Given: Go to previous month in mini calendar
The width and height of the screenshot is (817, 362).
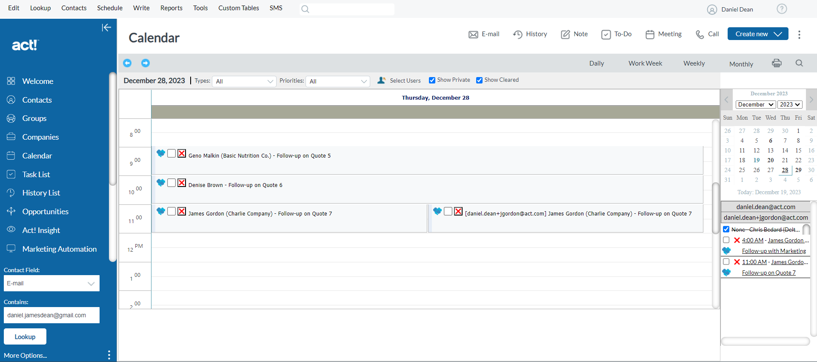Looking at the screenshot, I should [x=726, y=100].
